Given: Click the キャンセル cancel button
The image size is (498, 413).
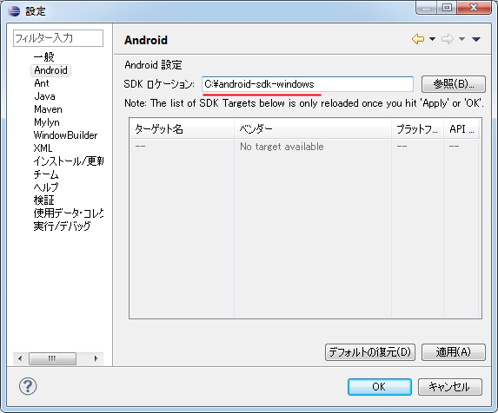Looking at the screenshot, I should [x=449, y=387].
